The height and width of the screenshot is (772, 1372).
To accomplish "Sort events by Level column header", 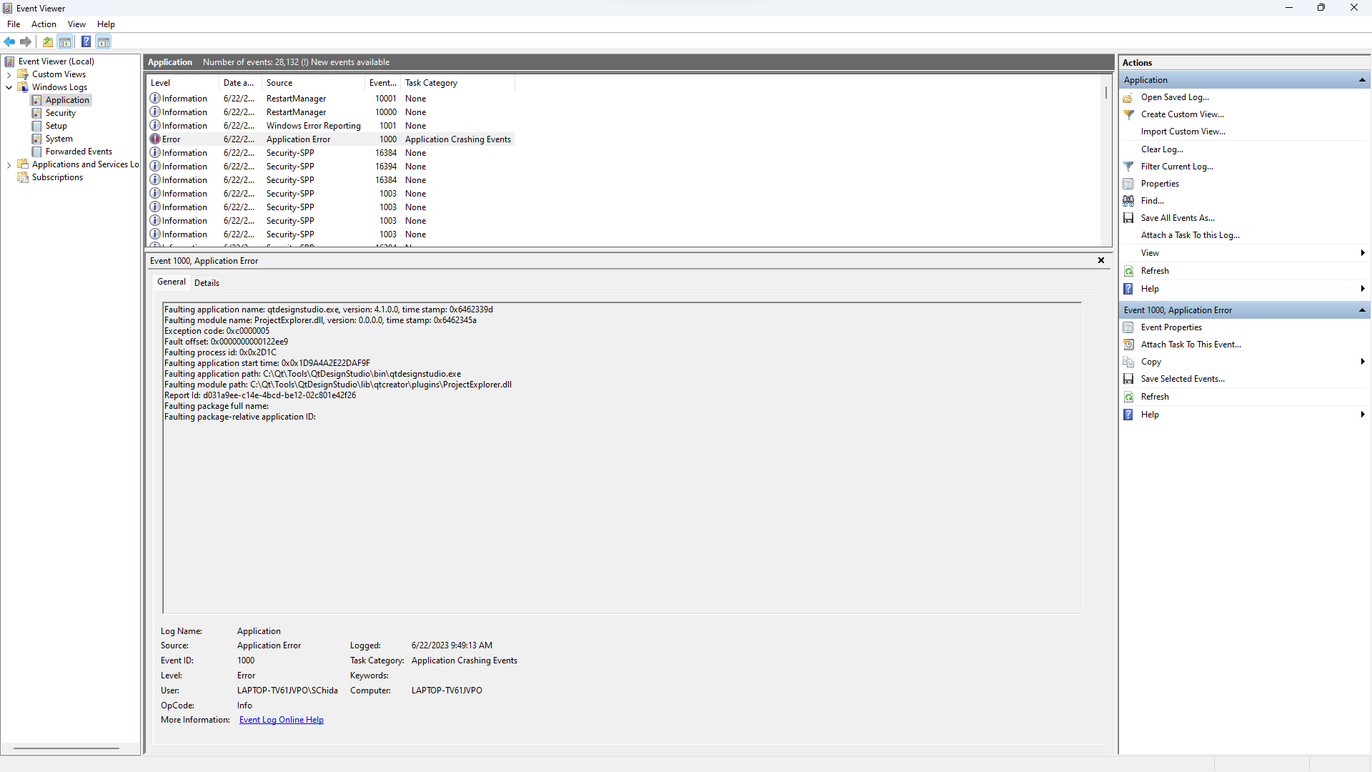I will 182,83.
